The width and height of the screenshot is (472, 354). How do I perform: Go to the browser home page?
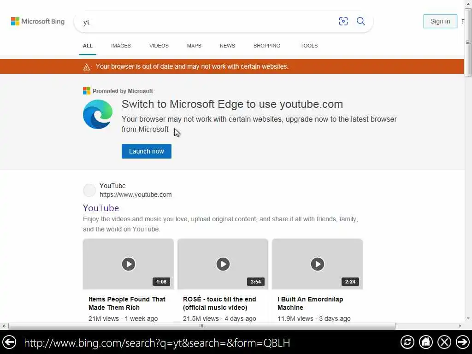(x=426, y=342)
